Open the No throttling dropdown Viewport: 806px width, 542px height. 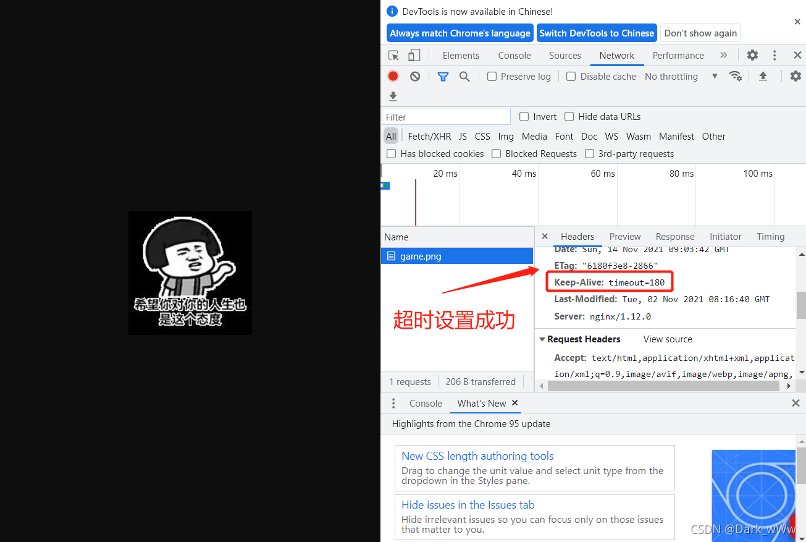681,76
